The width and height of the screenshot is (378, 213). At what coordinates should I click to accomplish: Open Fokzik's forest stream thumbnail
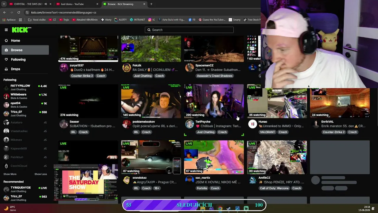click(x=151, y=49)
